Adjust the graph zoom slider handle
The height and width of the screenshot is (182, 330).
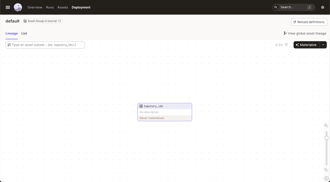[x=326, y=138]
